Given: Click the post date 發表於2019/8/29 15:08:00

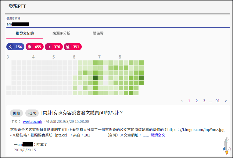Looking at the screenshot, I should [67, 122].
